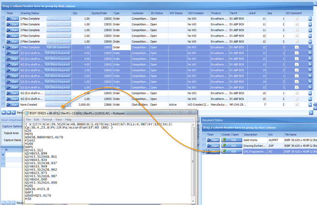Select the 'CNC Programmin...' description cell
Viewport: 317px width, 205px height.
pyautogui.click(x=255, y=151)
